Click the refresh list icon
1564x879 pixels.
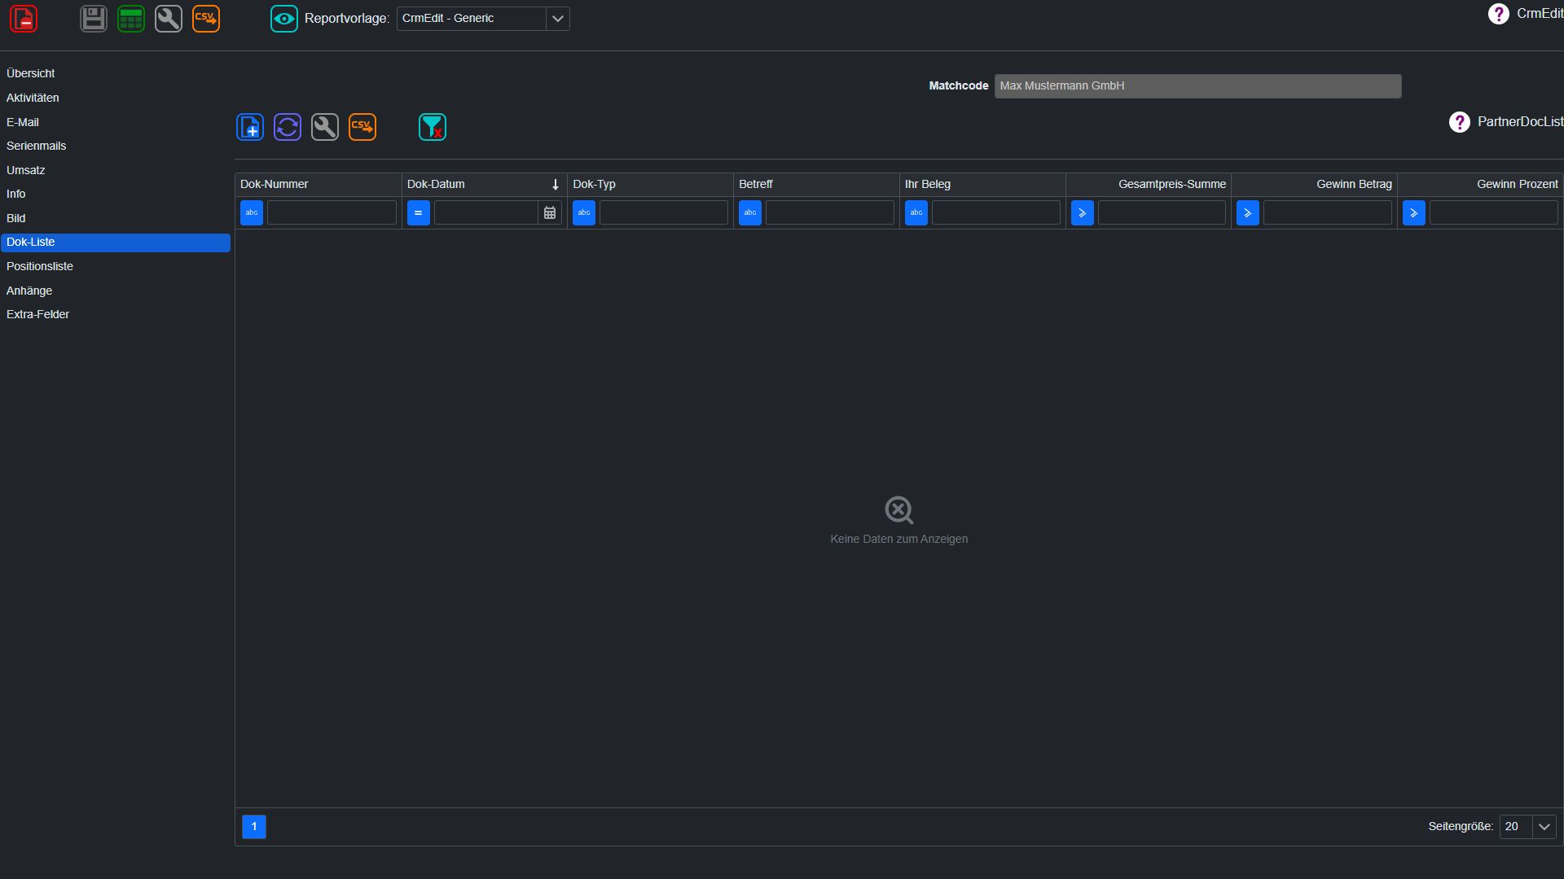click(x=288, y=127)
